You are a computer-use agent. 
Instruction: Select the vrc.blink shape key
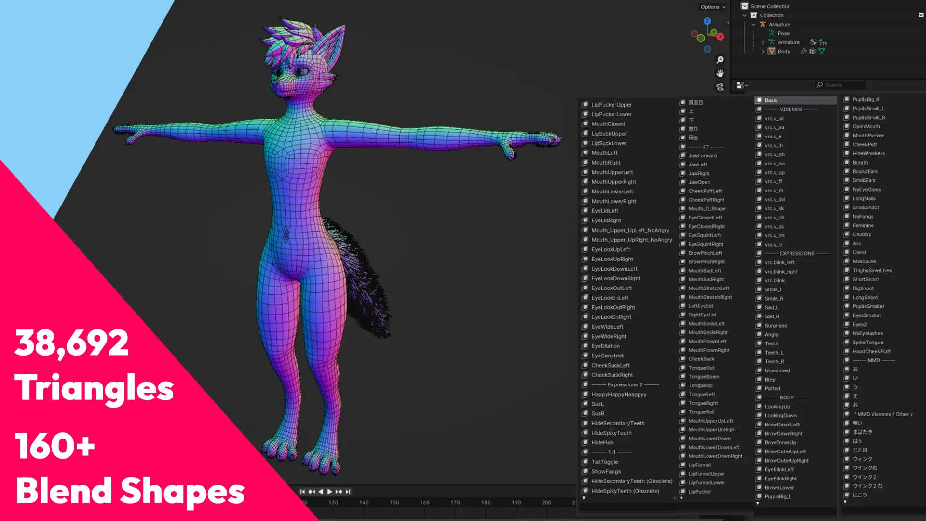pyautogui.click(x=775, y=280)
